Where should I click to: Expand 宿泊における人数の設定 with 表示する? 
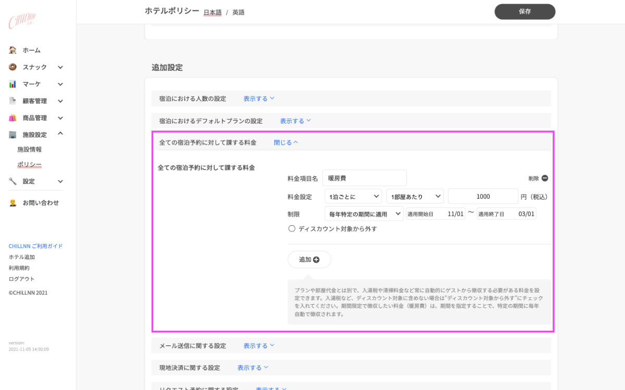click(259, 99)
